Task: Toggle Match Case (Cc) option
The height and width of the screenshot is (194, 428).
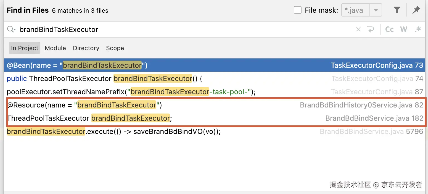Action: [x=389, y=29]
